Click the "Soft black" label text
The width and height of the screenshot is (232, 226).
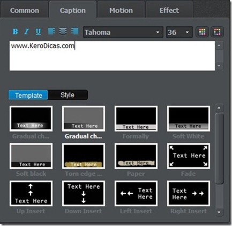[31, 174]
